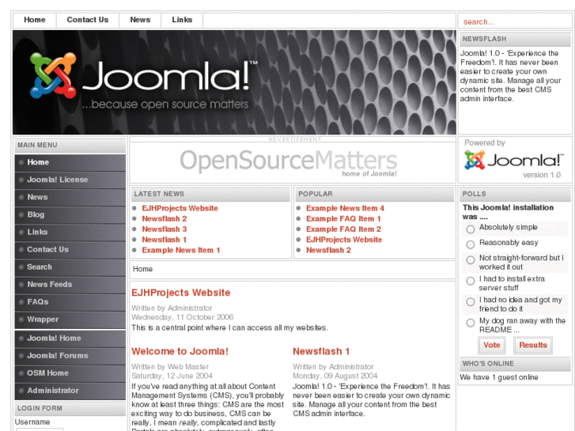
Task: Visit Joomla! Forums in the sidebar menu
Action: pyautogui.click(x=70, y=356)
